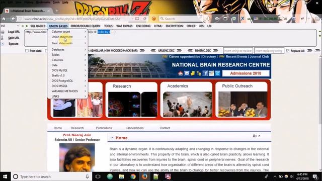
Task: Open the Recent Events link
Action: 236,56
